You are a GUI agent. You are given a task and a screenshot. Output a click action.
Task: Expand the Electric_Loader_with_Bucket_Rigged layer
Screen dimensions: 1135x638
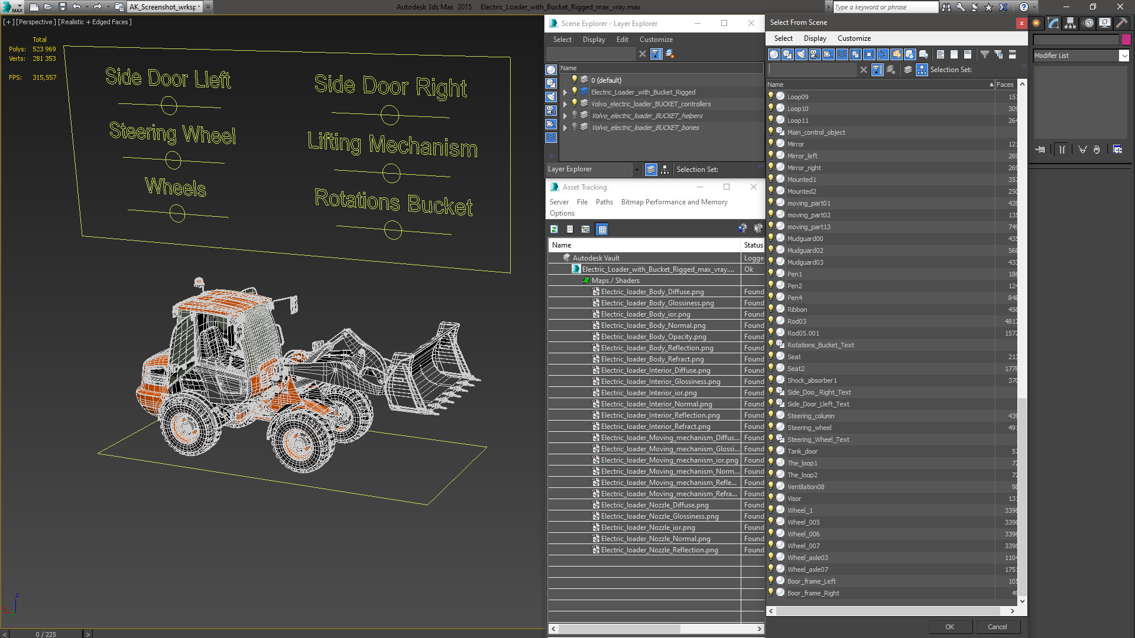(x=565, y=92)
